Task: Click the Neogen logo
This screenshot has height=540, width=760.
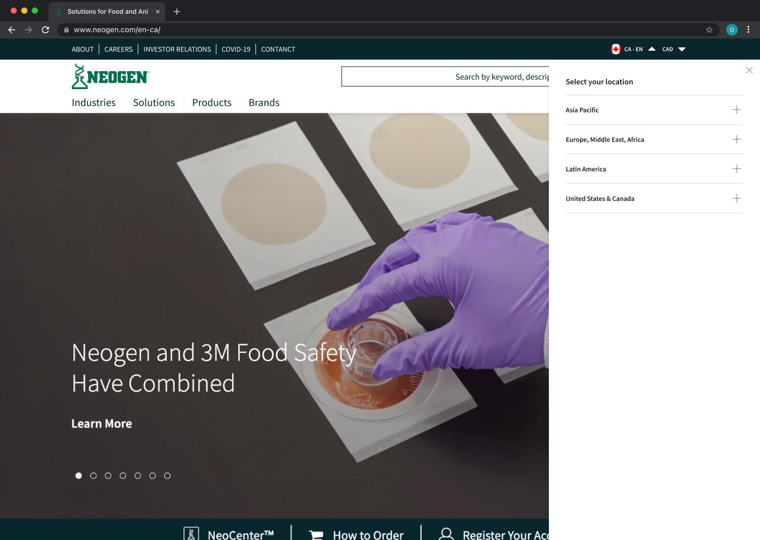Action: point(111,76)
